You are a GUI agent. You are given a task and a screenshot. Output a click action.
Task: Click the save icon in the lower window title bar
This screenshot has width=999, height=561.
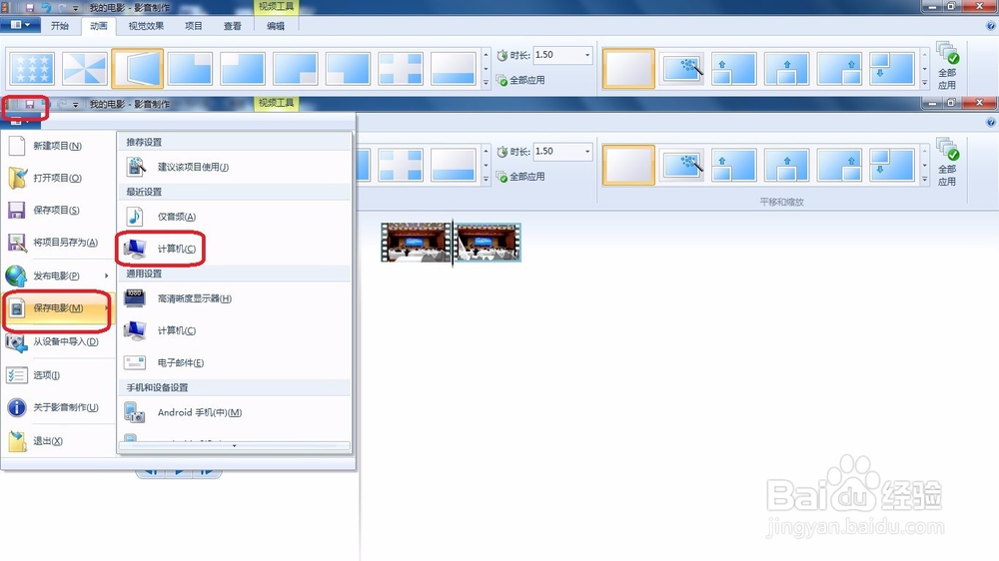click(x=29, y=104)
